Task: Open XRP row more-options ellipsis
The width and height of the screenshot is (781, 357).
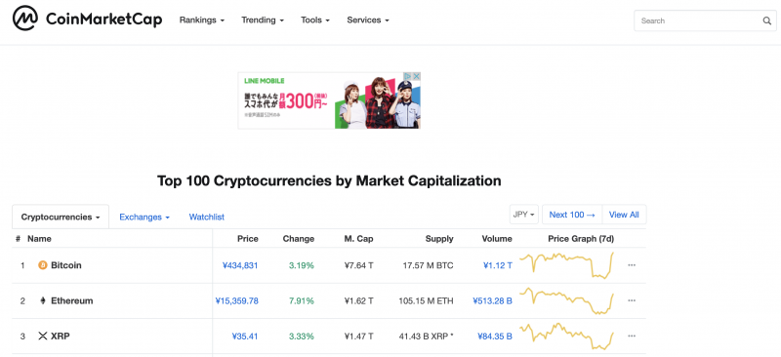Action: click(x=632, y=337)
